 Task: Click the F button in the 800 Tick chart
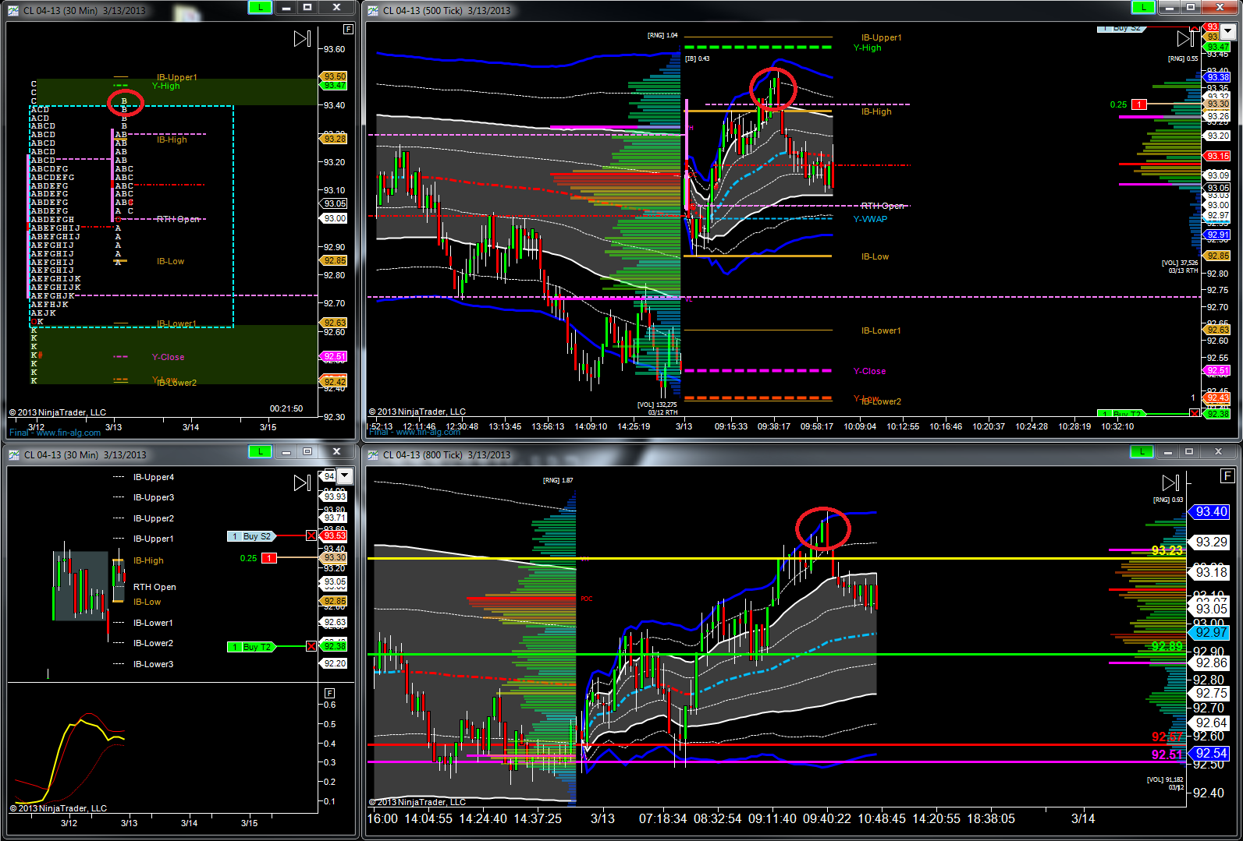(x=1227, y=476)
